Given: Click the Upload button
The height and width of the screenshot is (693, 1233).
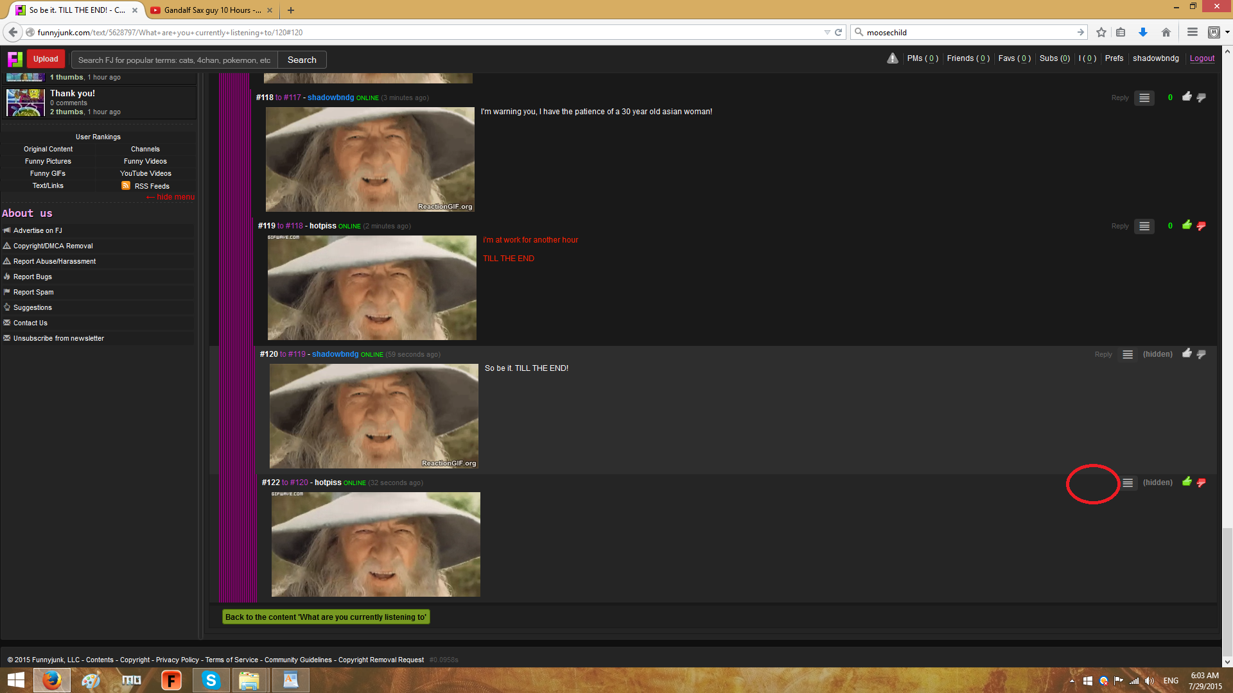Looking at the screenshot, I should tap(46, 59).
